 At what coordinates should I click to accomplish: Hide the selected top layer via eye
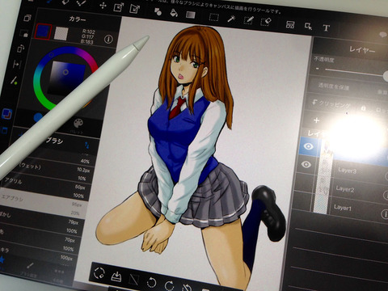pyautogui.click(x=308, y=146)
